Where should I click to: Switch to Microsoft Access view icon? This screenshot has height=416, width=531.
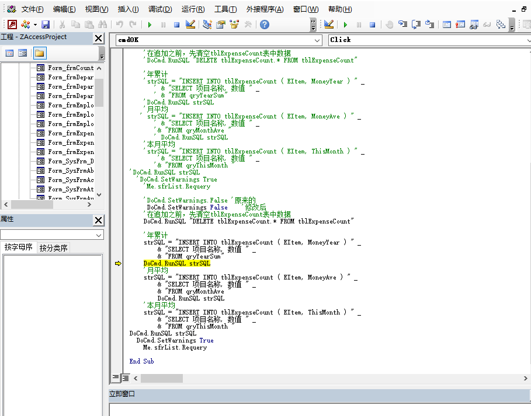click(12, 25)
